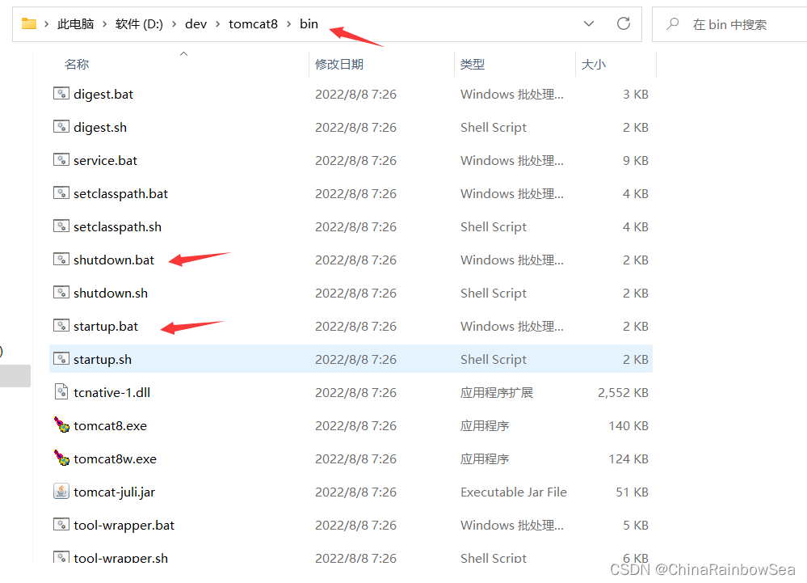Sort by 修改日期 column header
The height and width of the screenshot is (583, 807).
339,65
